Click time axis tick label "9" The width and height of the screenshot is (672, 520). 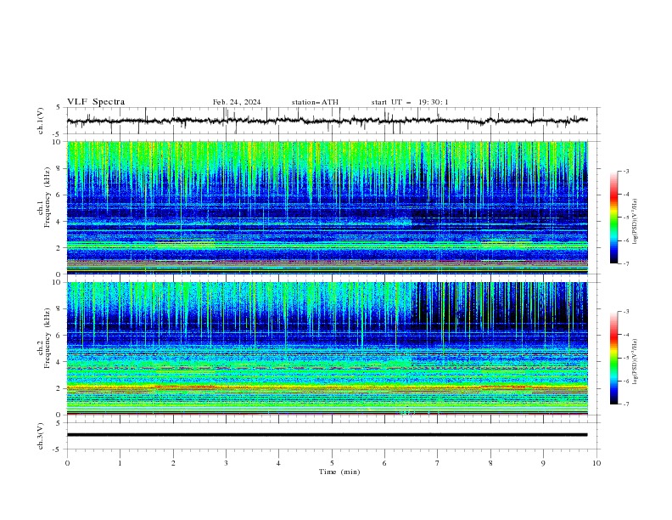(x=543, y=463)
